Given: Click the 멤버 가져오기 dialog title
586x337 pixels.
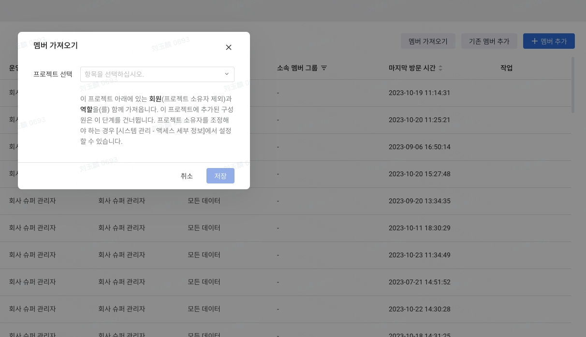Looking at the screenshot, I should (56, 45).
